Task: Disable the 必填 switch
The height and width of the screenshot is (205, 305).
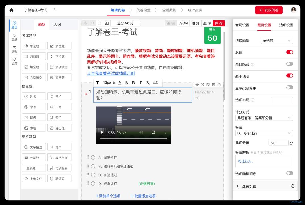Action: click(x=290, y=52)
